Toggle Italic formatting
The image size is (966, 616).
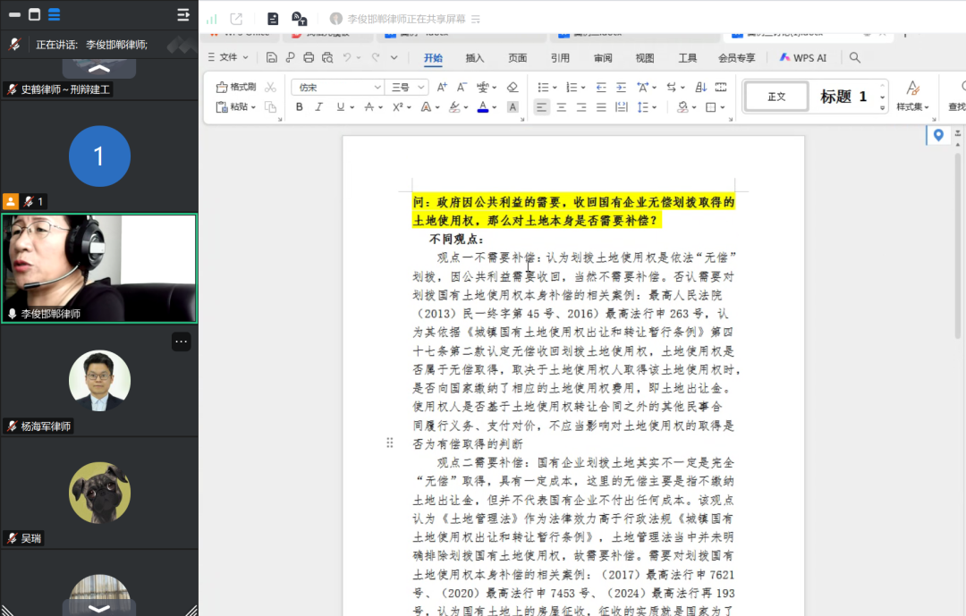(319, 107)
